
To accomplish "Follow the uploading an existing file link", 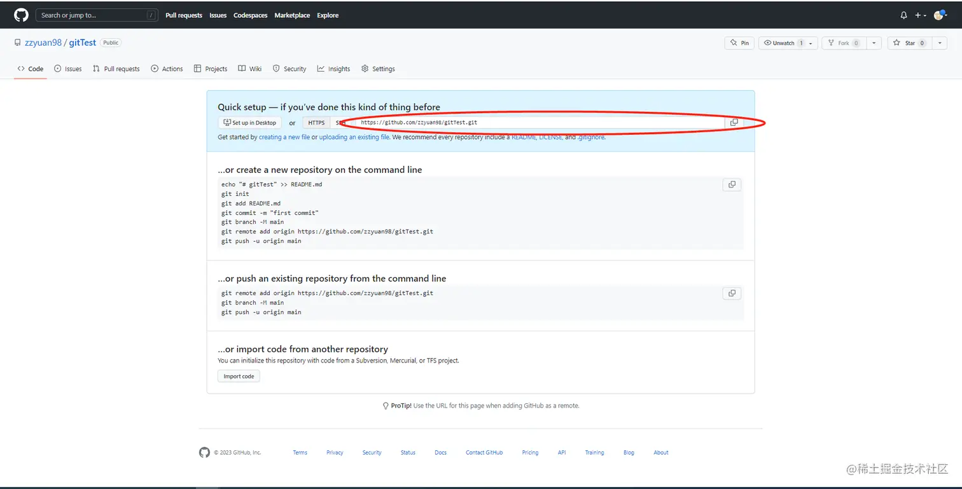I will click(x=354, y=137).
